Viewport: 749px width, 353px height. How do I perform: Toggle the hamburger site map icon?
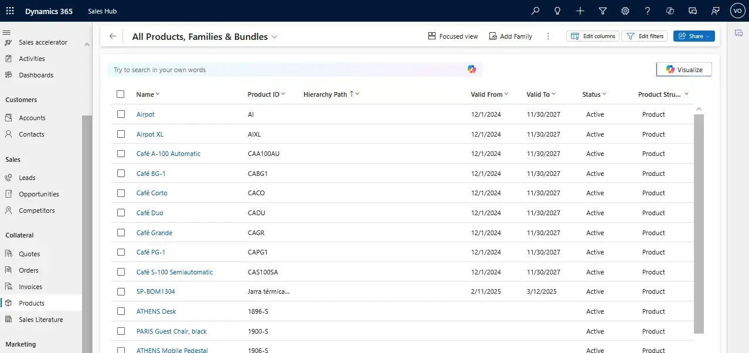point(6,32)
